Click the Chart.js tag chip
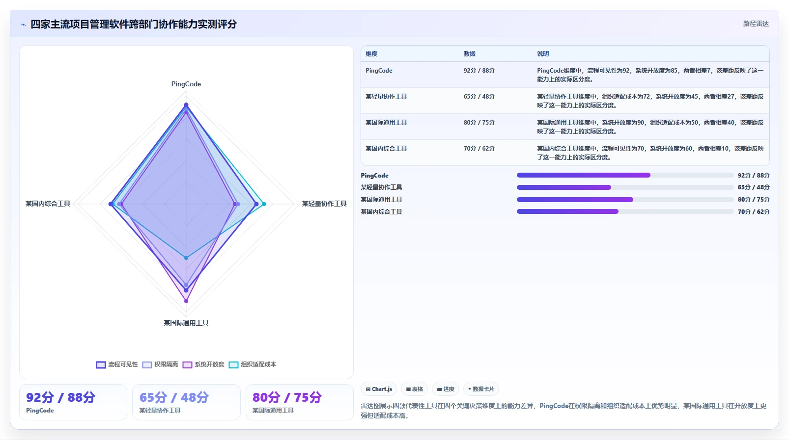The image size is (789, 440). [379, 389]
